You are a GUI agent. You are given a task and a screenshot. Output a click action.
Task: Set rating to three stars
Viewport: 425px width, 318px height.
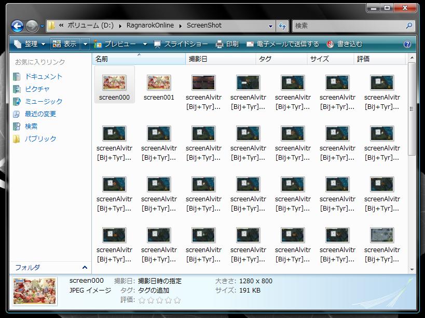160,300
